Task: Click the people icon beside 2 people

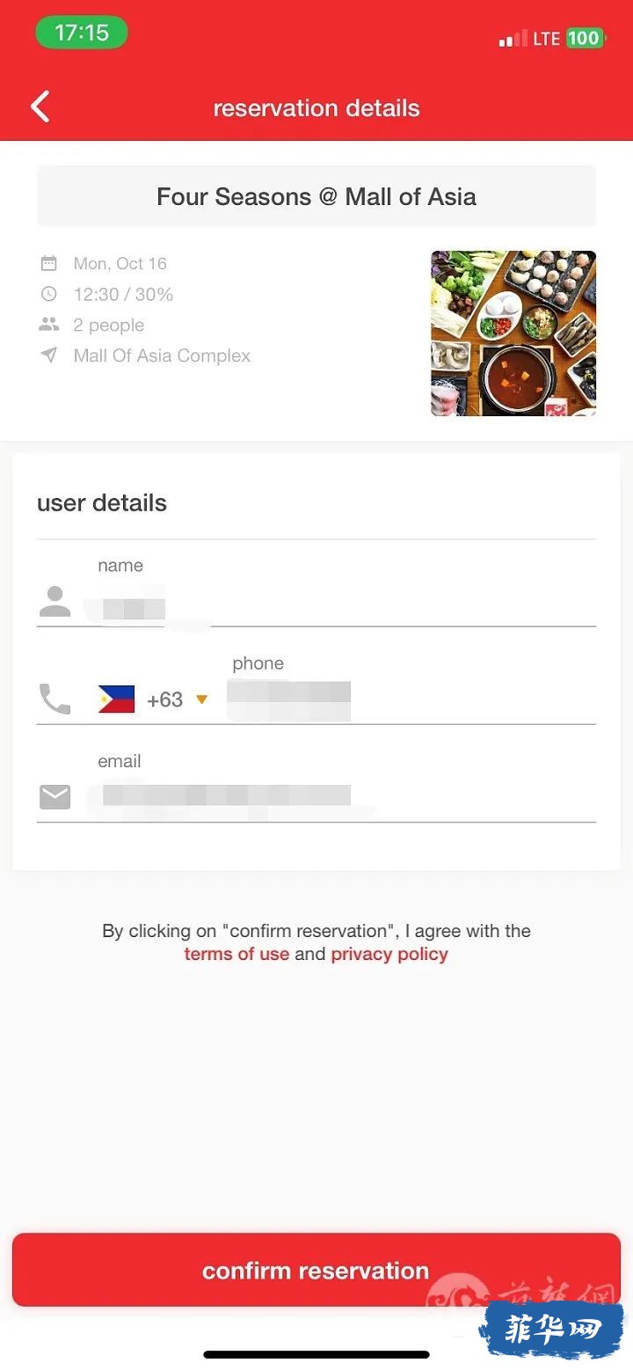Action: click(x=49, y=325)
